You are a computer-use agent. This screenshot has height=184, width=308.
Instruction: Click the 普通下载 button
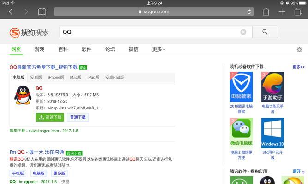coord(78,117)
